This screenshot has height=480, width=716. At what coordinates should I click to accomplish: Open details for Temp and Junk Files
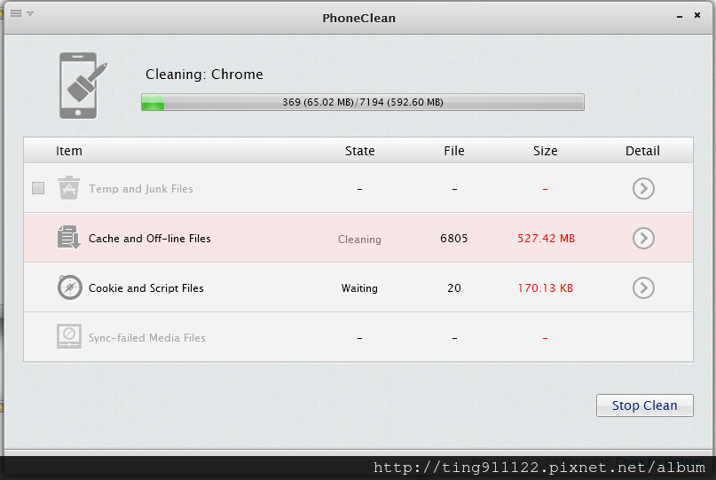pos(643,188)
